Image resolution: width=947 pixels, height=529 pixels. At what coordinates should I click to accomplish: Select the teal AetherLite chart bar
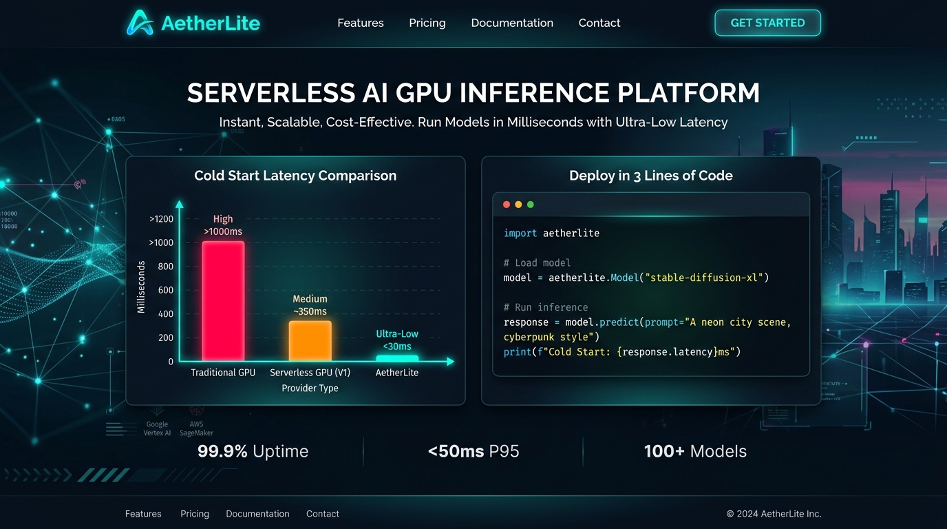[397, 358]
